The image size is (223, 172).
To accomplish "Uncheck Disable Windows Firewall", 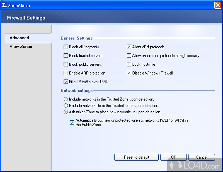I will [x=129, y=73].
